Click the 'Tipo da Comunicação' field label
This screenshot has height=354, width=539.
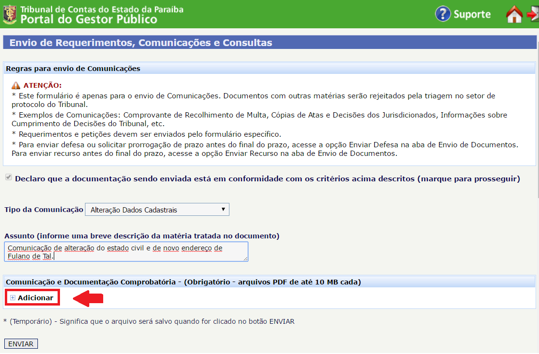click(x=43, y=210)
